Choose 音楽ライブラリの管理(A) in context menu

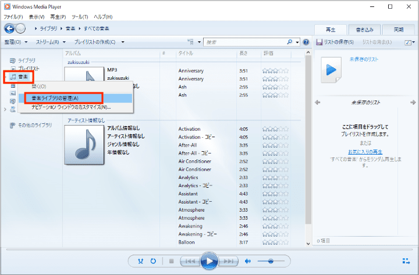tap(75, 98)
